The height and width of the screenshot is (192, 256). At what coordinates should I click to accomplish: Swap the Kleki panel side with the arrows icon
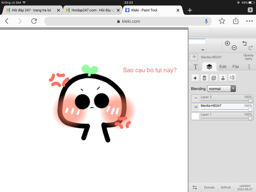[x=194, y=187]
